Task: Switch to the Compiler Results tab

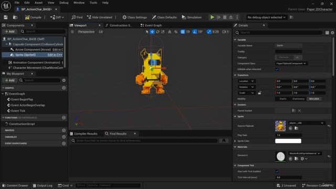Action: 84,134
